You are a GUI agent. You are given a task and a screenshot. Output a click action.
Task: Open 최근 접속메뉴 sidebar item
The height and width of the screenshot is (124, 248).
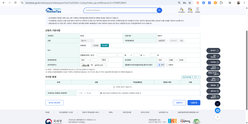click(x=213, y=56)
